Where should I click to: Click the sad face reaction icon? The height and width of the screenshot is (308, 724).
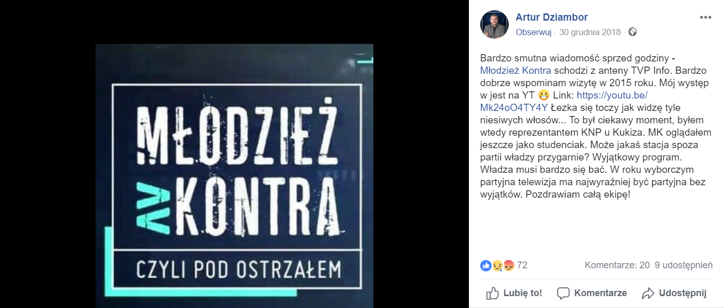point(497,265)
